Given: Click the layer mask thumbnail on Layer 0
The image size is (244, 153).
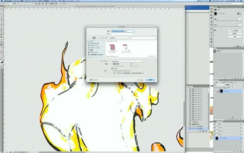Looking at the screenshot, I should (x=221, y=91).
